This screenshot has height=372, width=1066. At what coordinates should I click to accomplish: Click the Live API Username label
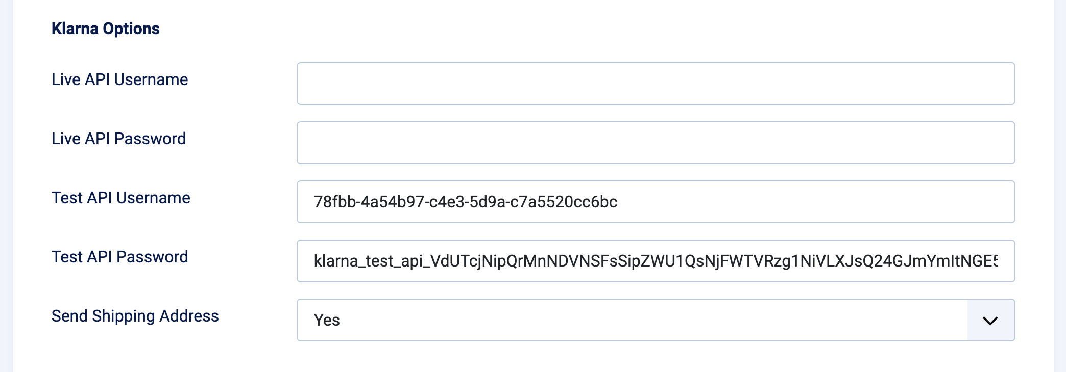tap(119, 79)
